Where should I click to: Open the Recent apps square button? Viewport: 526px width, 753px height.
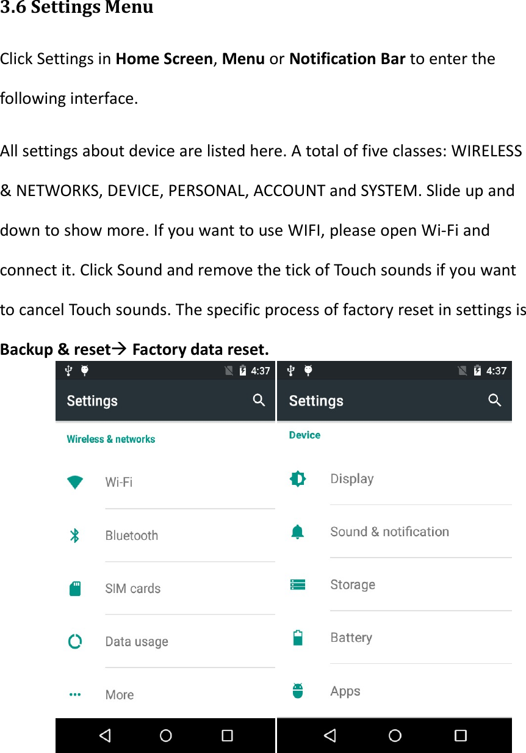(x=226, y=735)
